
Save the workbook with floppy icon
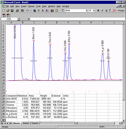point(12,10)
